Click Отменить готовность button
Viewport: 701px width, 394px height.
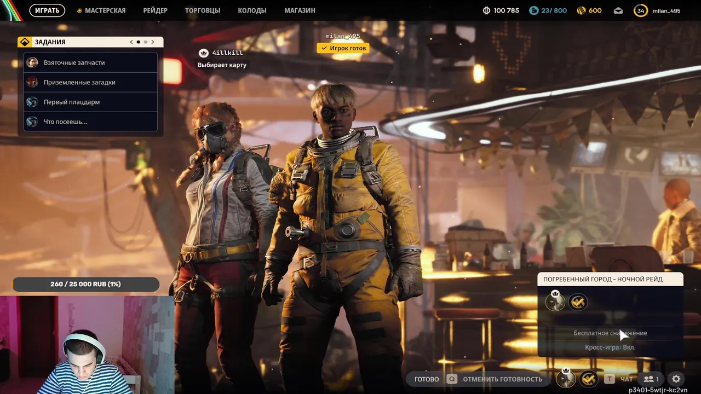(x=502, y=379)
